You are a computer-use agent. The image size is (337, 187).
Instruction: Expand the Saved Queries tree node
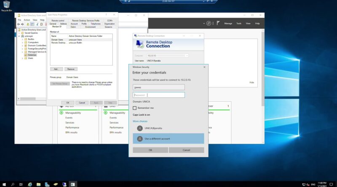coord(19,33)
